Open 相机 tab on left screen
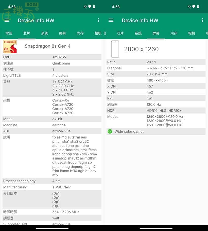 pos(98,33)
